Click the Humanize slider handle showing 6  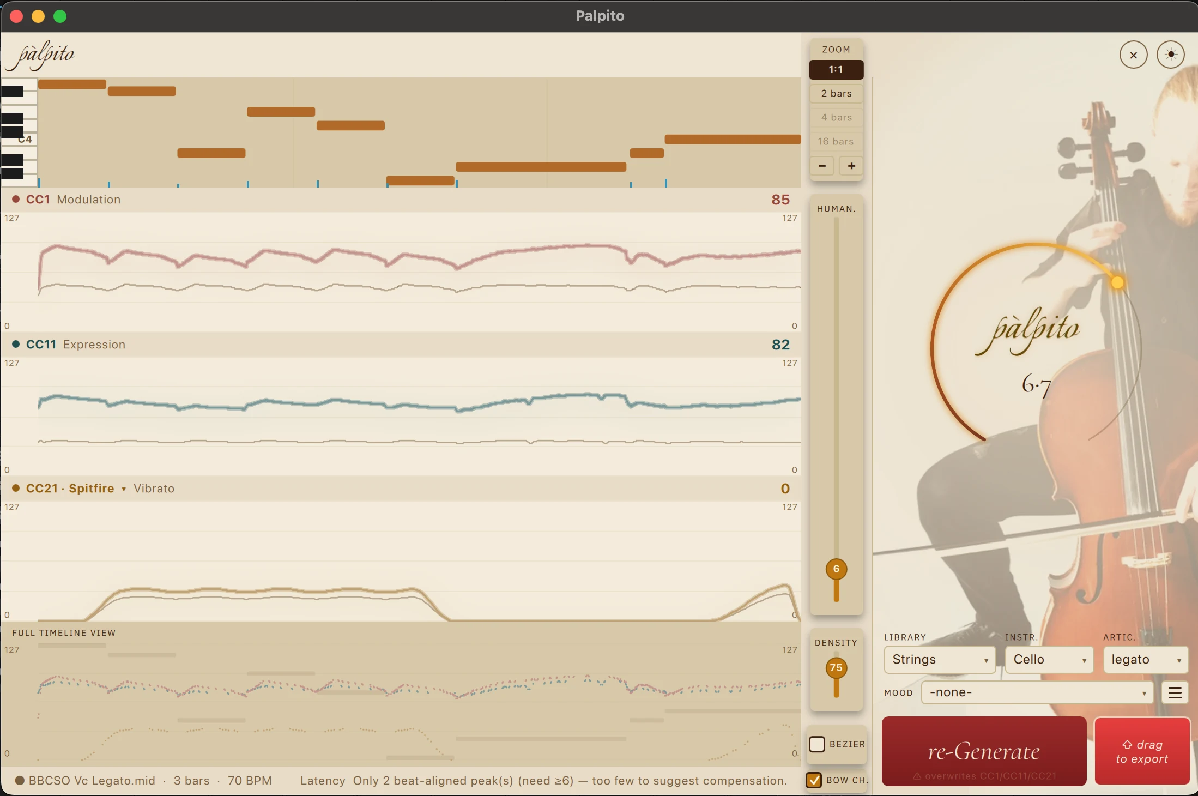(x=836, y=569)
